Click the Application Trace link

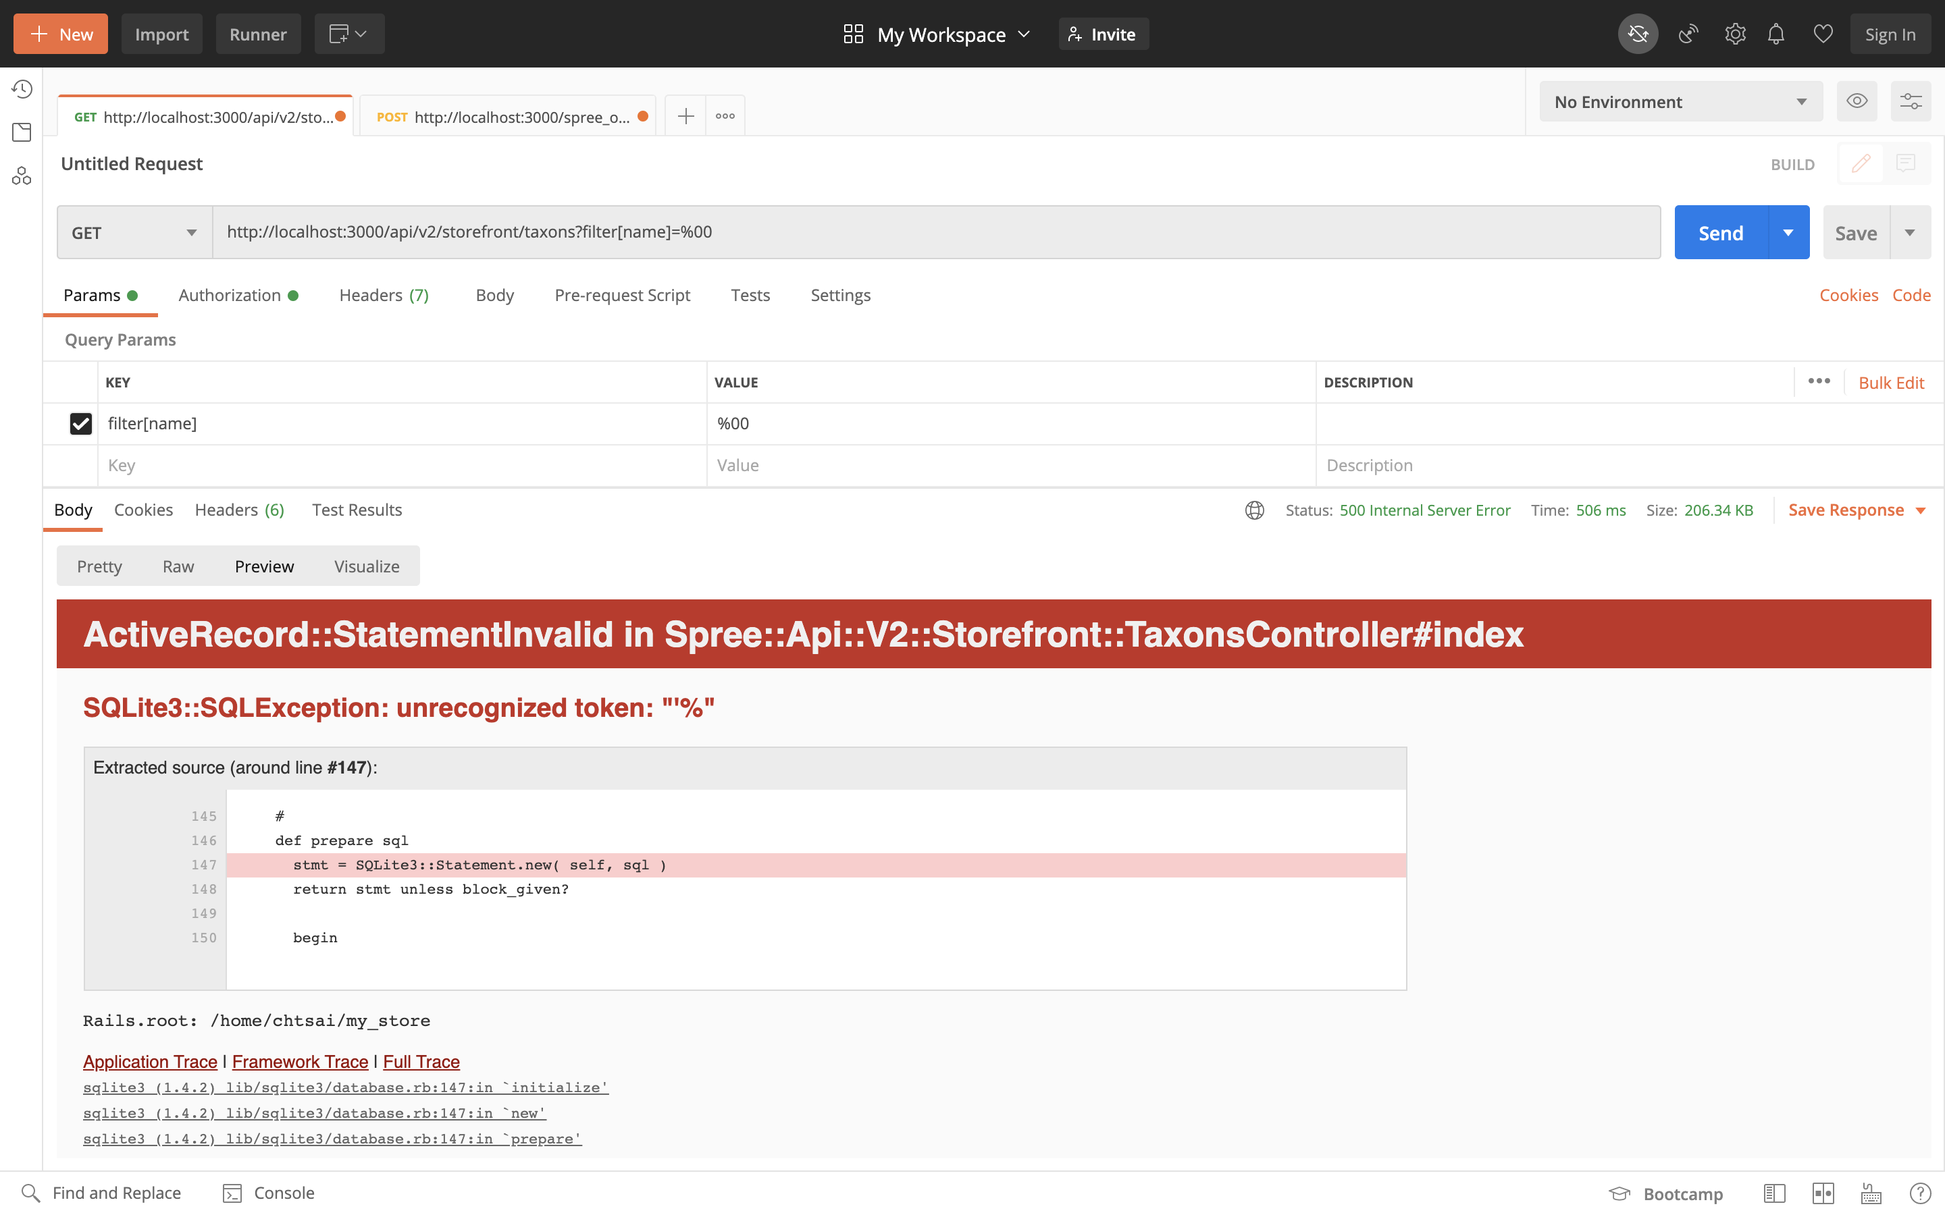[x=149, y=1062]
